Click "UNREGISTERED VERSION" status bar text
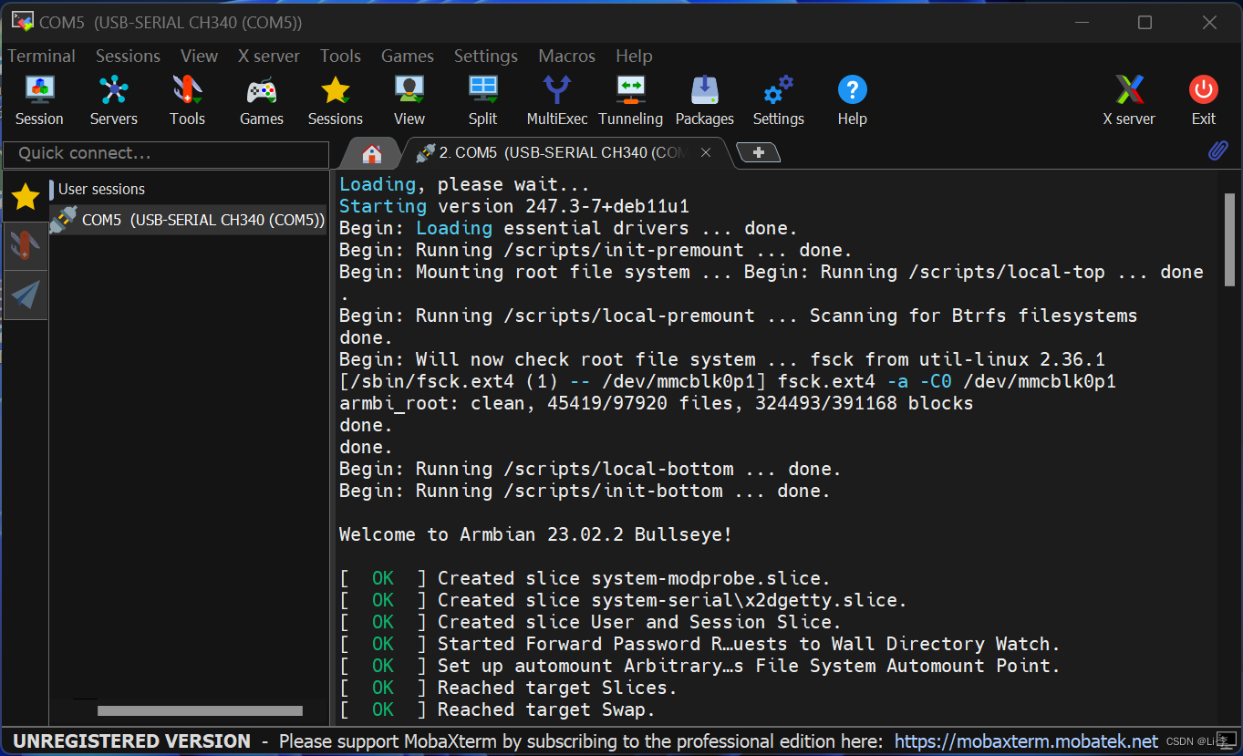Viewport: 1243px width, 756px height. tap(131, 741)
